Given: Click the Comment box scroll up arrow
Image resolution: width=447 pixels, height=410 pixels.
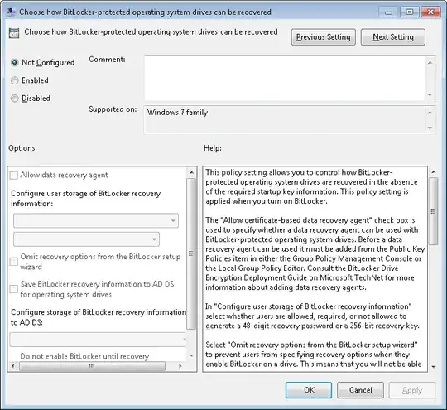Looking at the screenshot, I should click(430, 62).
